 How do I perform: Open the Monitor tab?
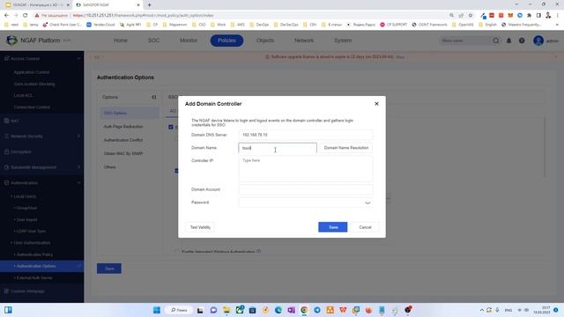coord(189,41)
